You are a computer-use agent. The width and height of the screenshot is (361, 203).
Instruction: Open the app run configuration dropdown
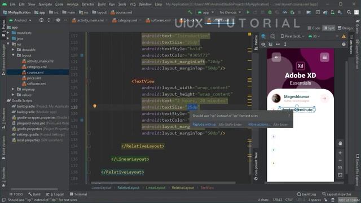click(x=206, y=12)
